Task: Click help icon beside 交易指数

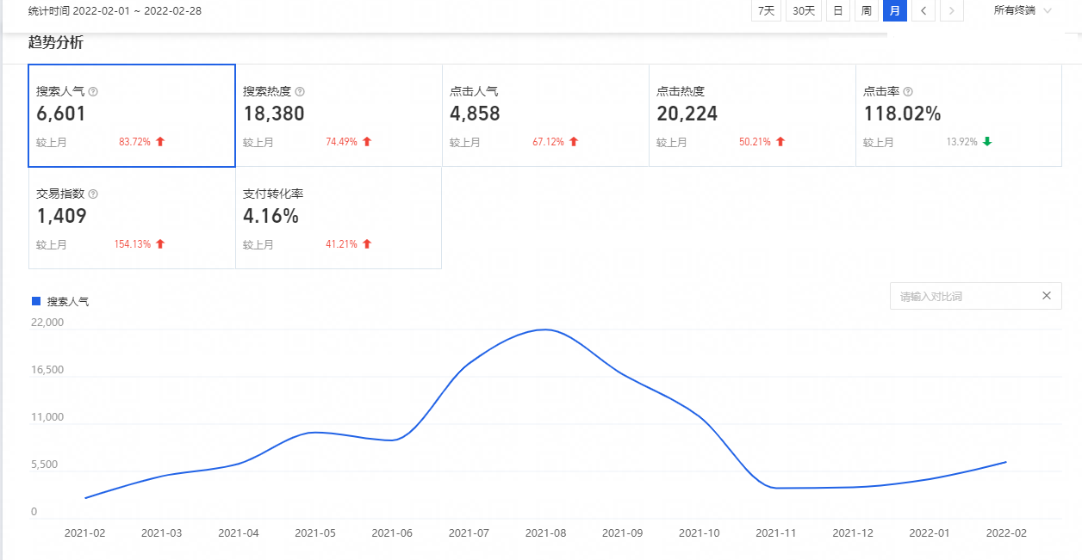Action: [93, 195]
